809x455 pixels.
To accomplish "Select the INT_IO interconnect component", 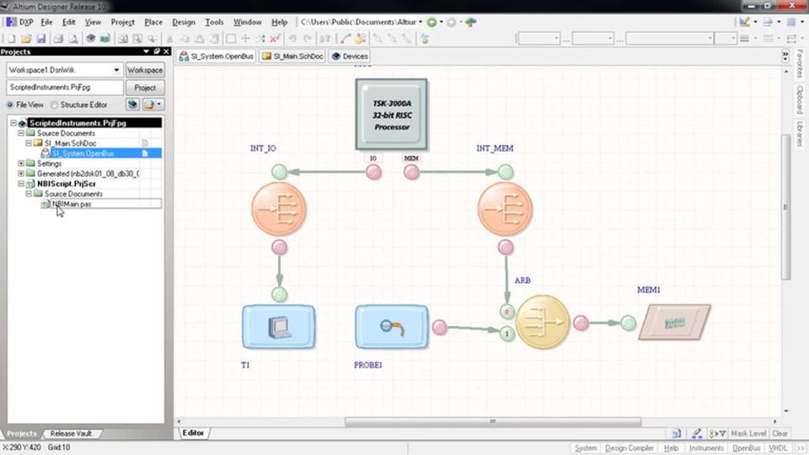I will (279, 209).
